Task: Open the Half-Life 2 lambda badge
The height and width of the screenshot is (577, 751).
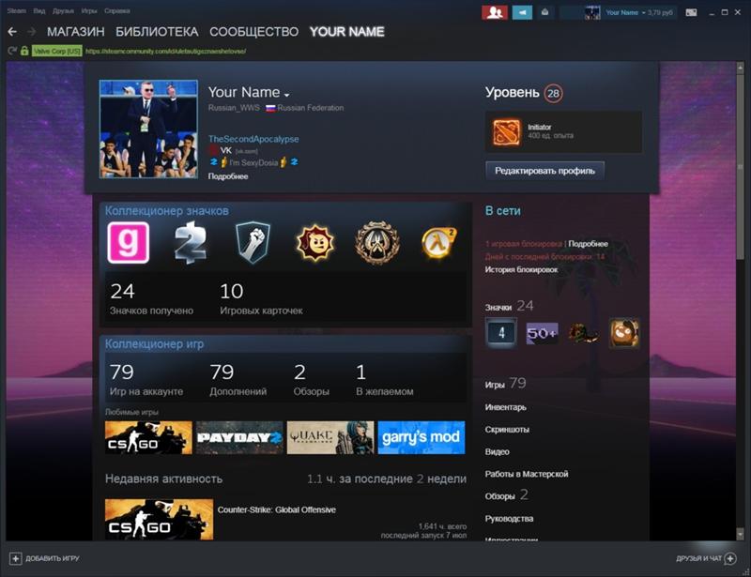Action: click(x=438, y=243)
